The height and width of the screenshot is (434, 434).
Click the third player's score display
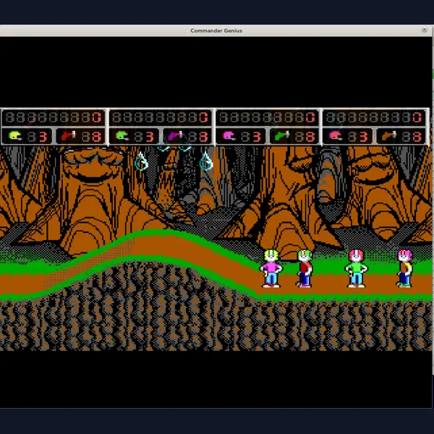click(268, 117)
